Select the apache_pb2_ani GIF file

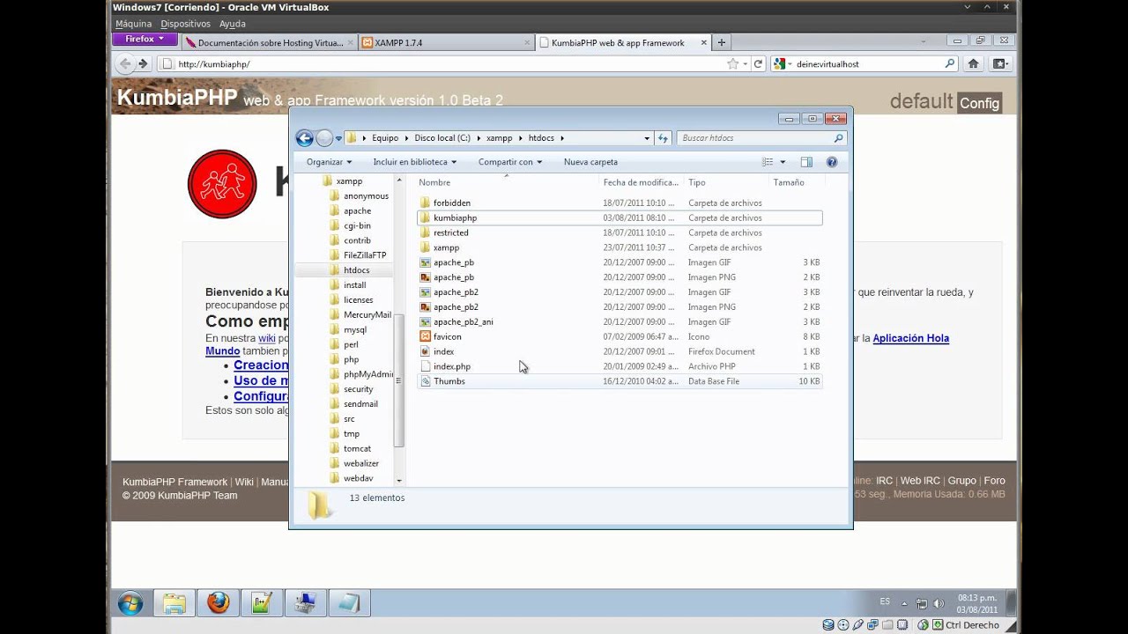tap(619, 321)
